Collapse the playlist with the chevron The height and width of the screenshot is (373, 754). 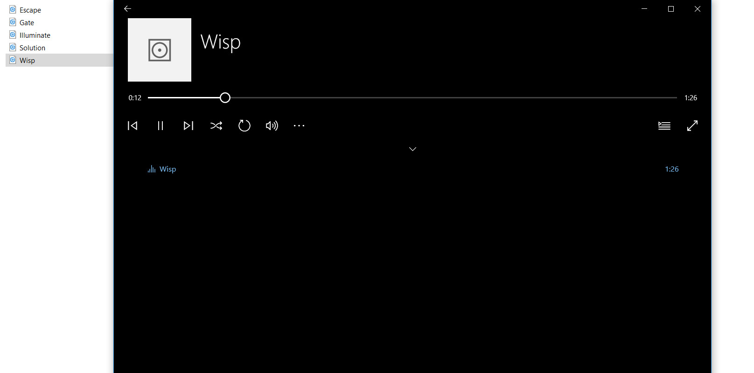click(x=412, y=149)
